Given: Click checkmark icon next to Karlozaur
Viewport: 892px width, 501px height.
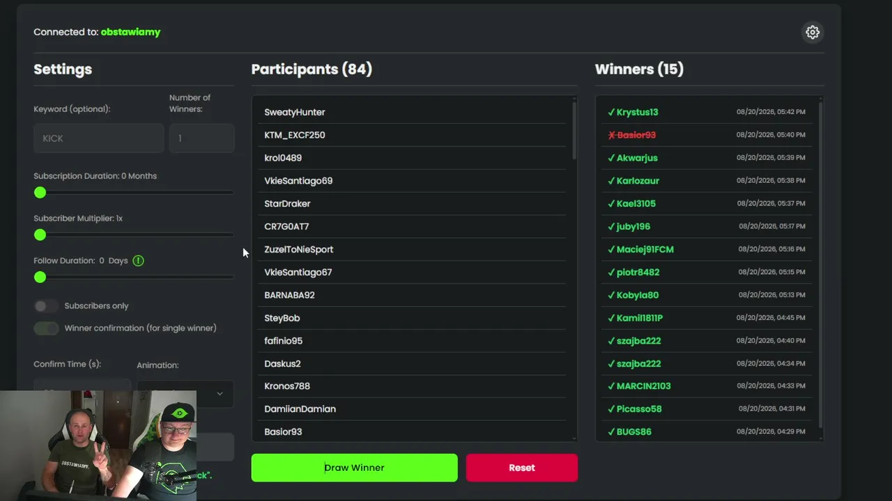Looking at the screenshot, I should pos(611,181).
